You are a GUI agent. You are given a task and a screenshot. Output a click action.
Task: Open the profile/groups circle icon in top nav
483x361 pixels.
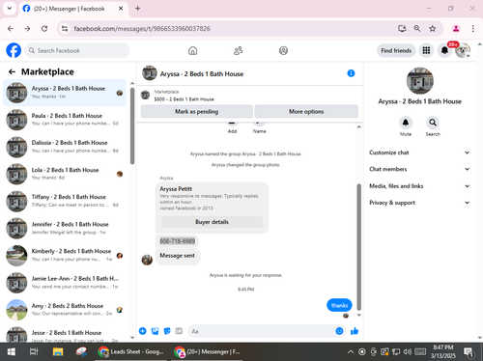[x=283, y=50]
